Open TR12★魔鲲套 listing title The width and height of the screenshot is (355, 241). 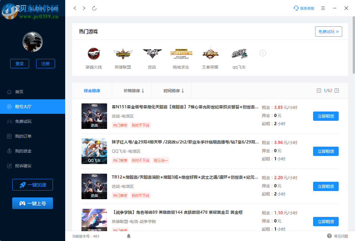[x=185, y=177]
